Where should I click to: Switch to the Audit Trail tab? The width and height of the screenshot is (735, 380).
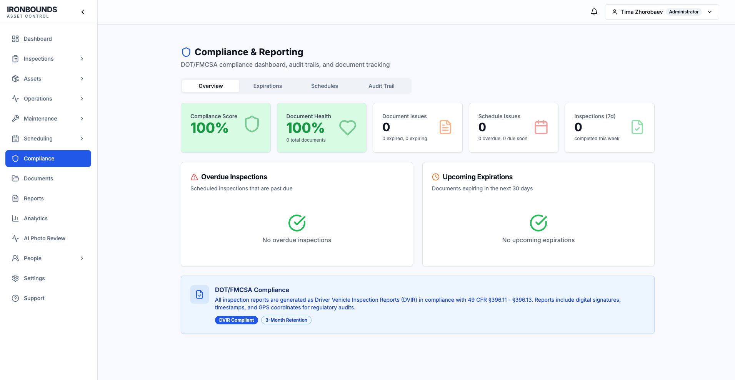tap(382, 86)
